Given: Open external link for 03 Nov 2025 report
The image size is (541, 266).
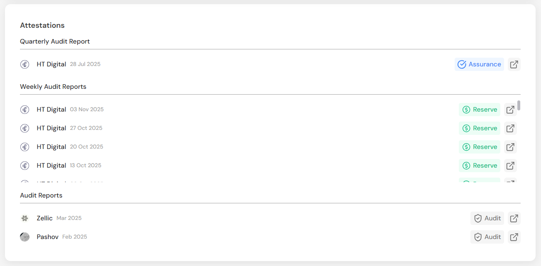Looking at the screenshot, I should (510, 110).
